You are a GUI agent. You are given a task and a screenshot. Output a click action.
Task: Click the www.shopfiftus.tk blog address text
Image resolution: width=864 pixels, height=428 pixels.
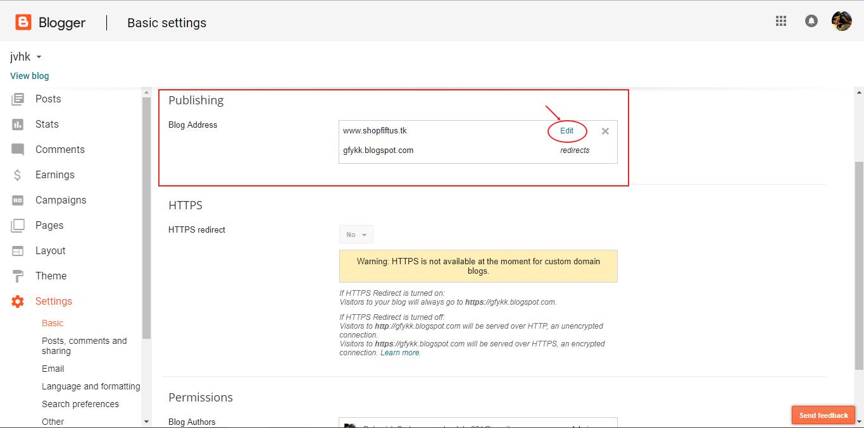[x=375, y=131]
